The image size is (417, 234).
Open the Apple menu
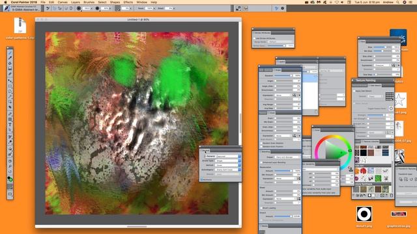coord(5,2)
